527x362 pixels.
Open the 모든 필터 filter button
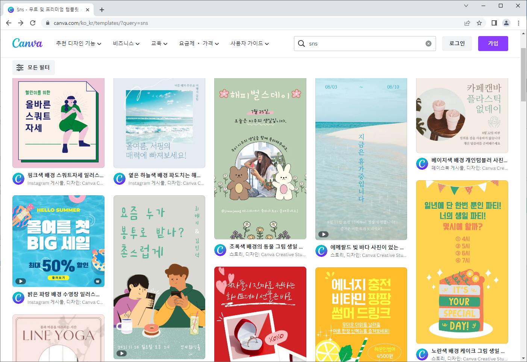33,68
